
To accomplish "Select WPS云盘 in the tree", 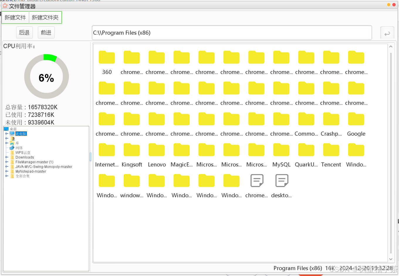I will point(23,152).
